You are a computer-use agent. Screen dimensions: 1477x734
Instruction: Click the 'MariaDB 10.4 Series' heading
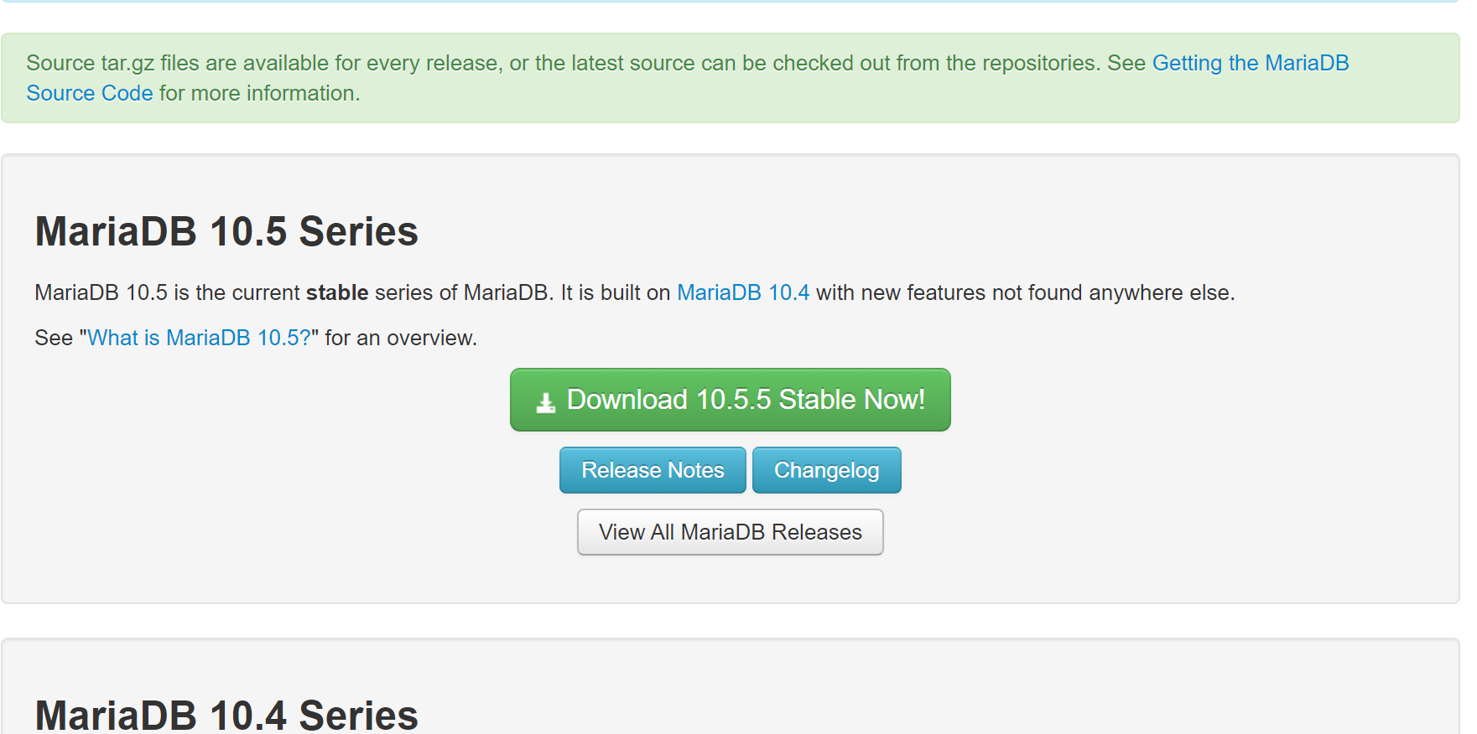click(226, 715)
